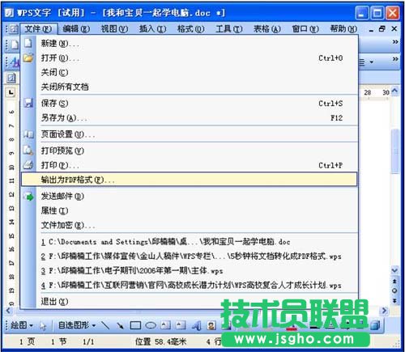
Task: Restore the document window inside WPS
Action: (x=382, y=28)
